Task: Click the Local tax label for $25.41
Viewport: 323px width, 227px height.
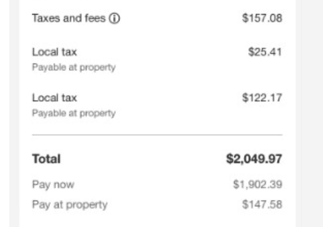Action: (x=54, y=52)
